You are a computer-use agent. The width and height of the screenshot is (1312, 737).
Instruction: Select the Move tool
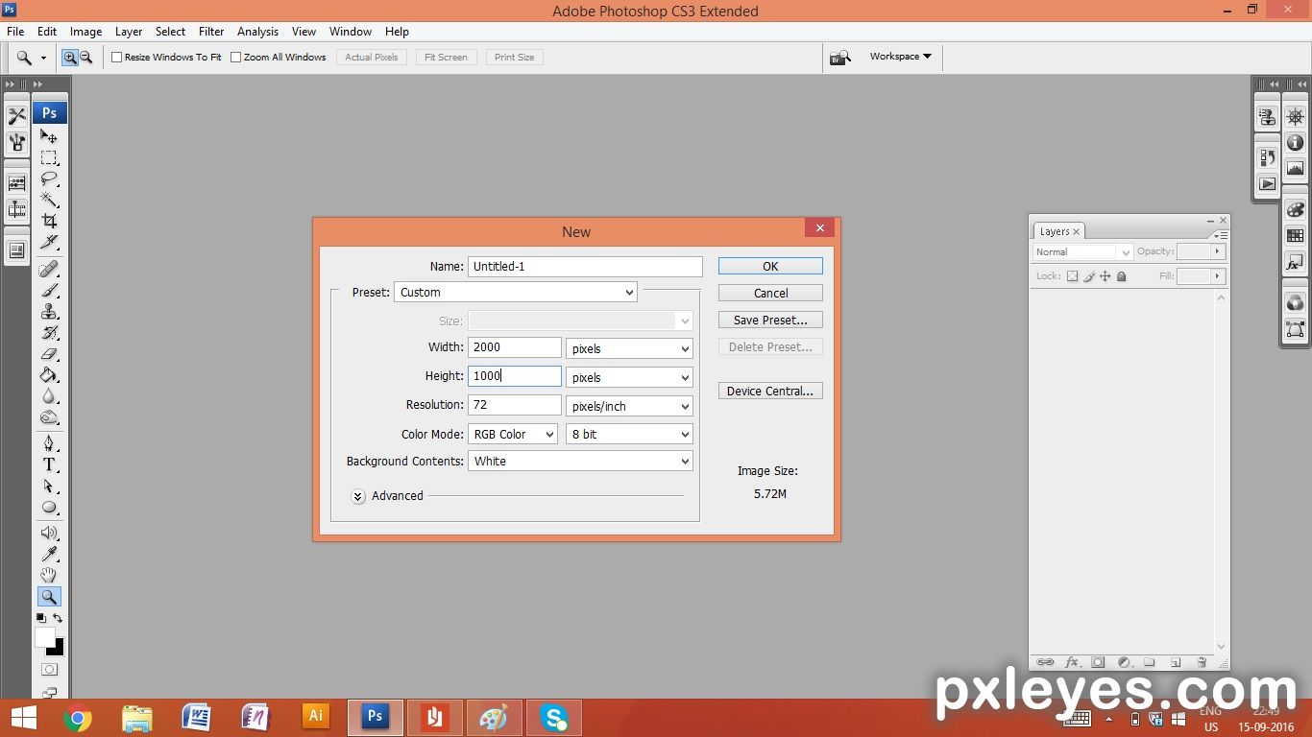[49, 136]
